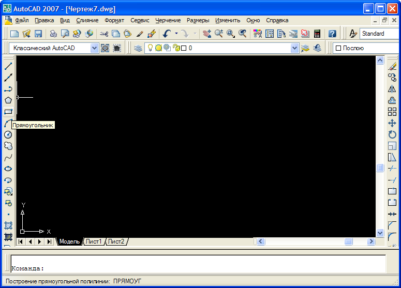Select the Trim tool
Viewport: 401px width, 288px height.
392,169
